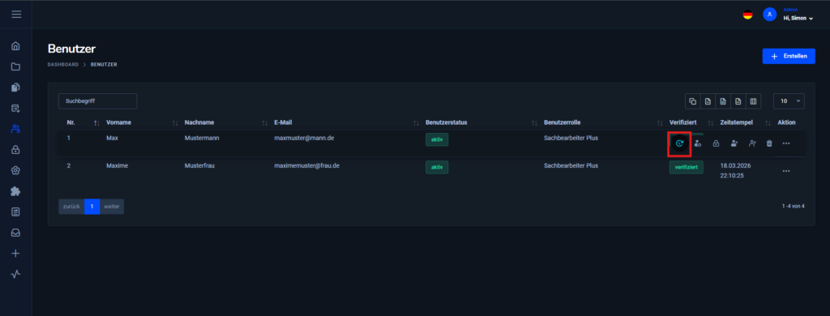Image resolution: width=830 pixels, height=316 pixels.
Task: Click the third file export icon
Action: click(738, 101)
